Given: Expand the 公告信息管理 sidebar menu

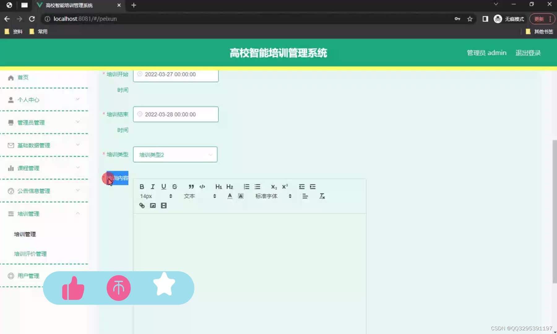Looking at the screenshot, I should tap(44, 191).
